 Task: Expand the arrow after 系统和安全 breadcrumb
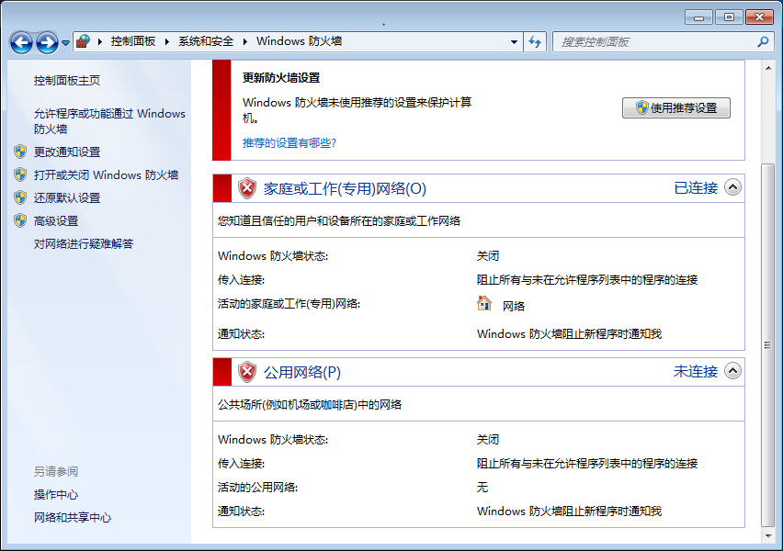(244, 42)
